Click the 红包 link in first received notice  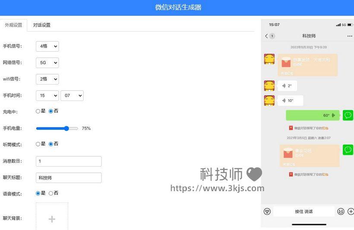point(325,128)
